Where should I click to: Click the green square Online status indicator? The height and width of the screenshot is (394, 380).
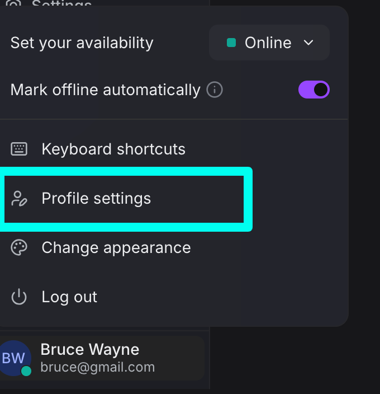tap(231, 43)
